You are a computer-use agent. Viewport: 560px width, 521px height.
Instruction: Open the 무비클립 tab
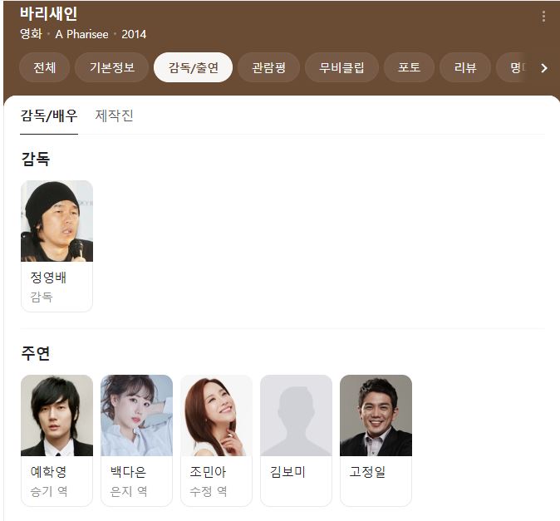coord(341,67)
